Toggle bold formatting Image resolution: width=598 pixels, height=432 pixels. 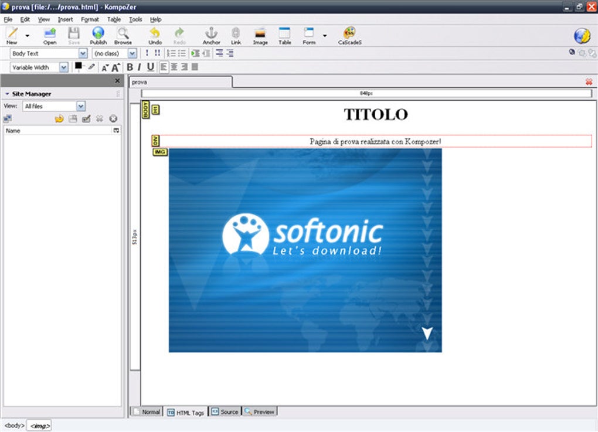tap(130, 67)
